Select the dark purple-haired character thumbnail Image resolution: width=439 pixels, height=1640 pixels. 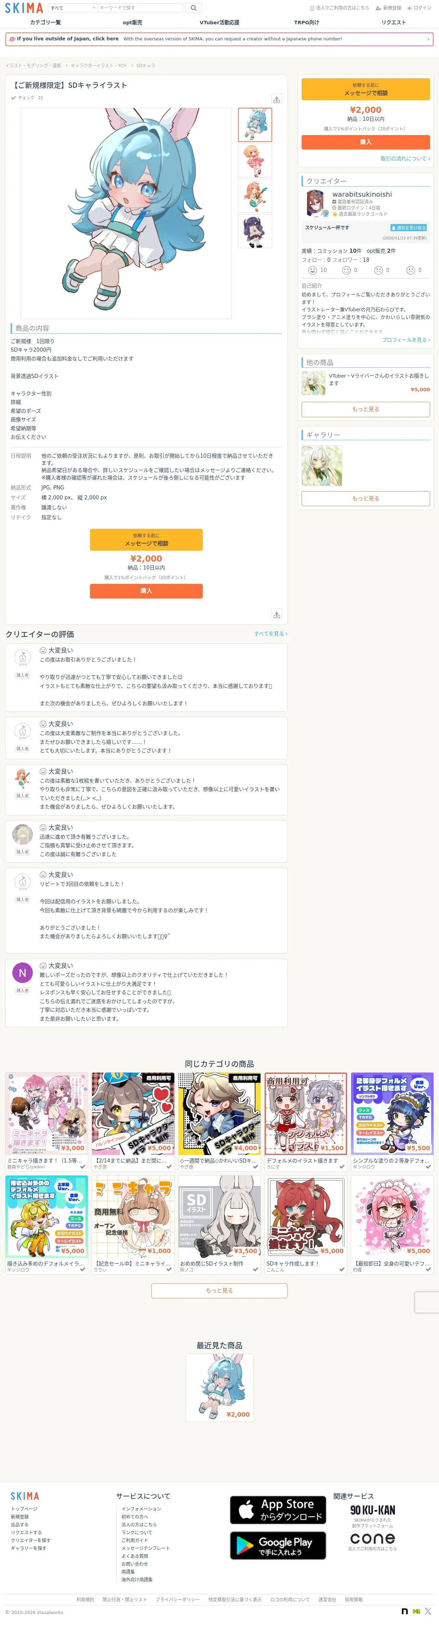(x=254, y=231)
